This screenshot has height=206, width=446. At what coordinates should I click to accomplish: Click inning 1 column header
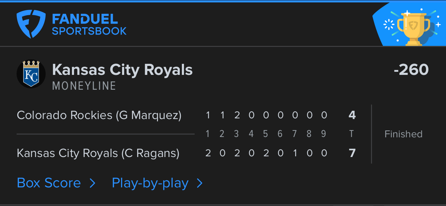207,134
